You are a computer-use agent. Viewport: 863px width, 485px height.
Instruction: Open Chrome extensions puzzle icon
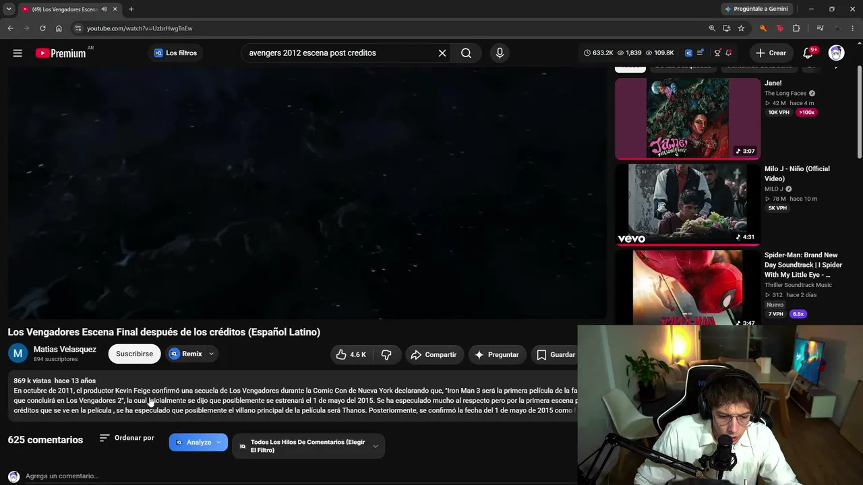click(796, 28)
